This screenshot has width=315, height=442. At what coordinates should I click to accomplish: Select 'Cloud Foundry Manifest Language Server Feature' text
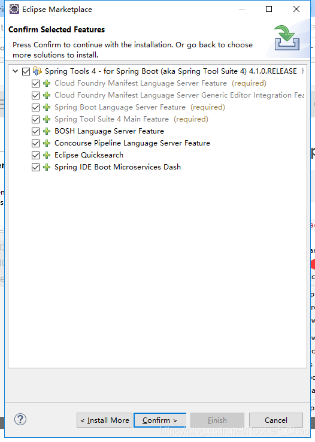pos(141,83)
